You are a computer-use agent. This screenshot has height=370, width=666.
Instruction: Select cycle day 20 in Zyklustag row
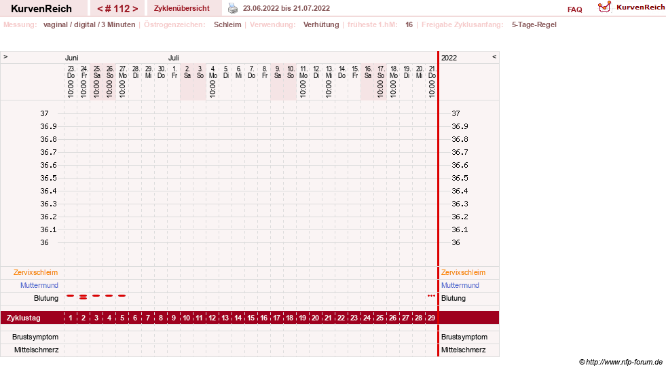point(315,318)
